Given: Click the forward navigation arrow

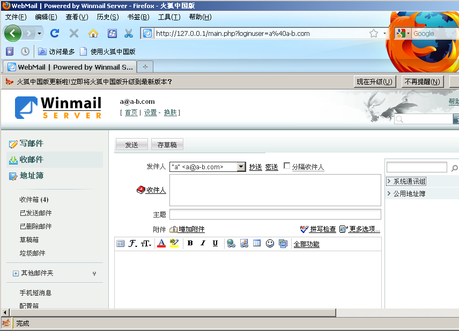Looking at the screenshot, I should tap(29, 33).
